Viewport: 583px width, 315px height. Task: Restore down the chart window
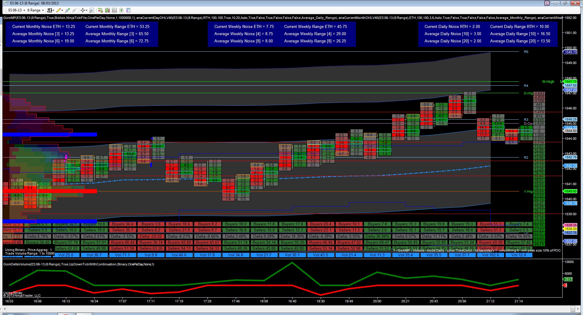pyautogui.click(x=565, y=3)
